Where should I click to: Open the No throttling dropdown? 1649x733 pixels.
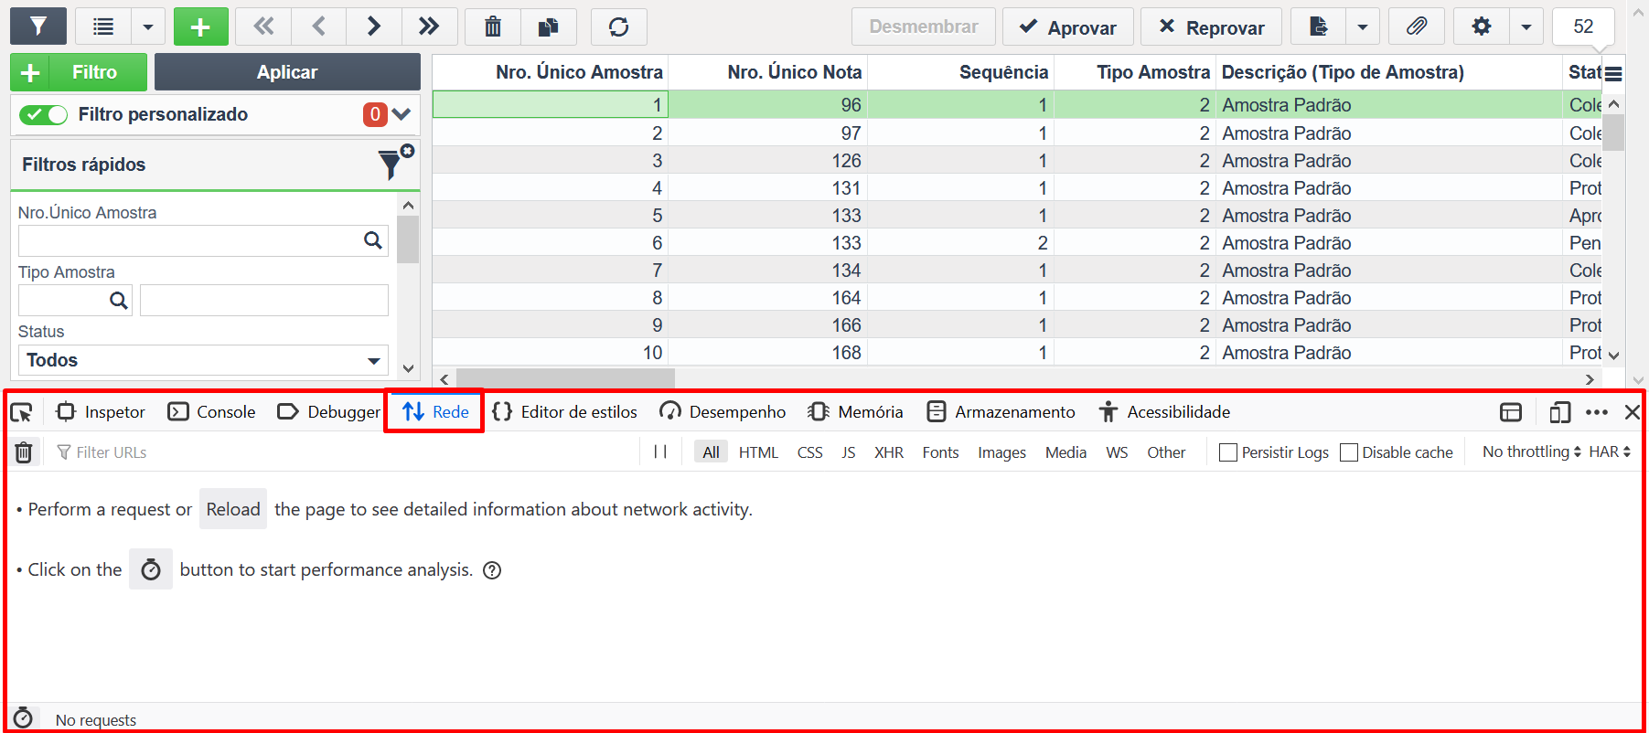1532,451
